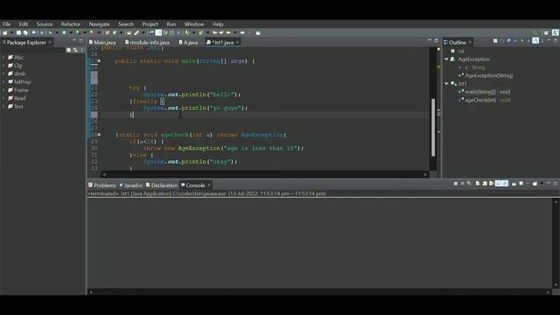Go to Next Annotation in toolbar
Screen dimensions: 560x315
[186, 32]
